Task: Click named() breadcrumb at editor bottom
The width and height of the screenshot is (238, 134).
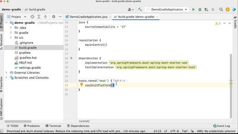Action: (84, 121)
